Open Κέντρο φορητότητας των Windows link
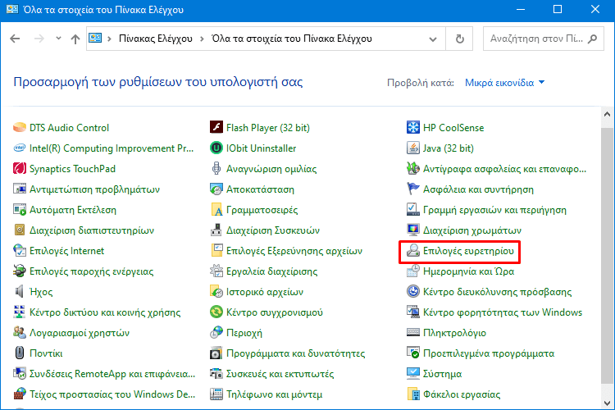The width and height of the screenshot is (615, 410). point(503,312)
